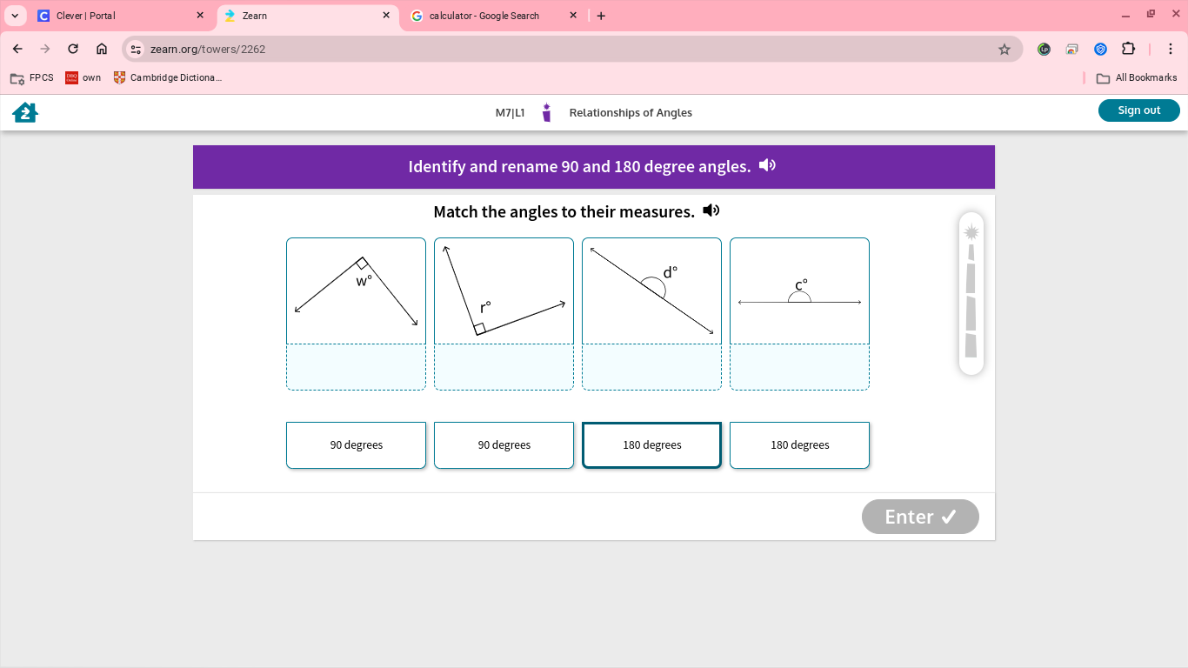Bookmark this page with the star icon
The width and height of the screenshot is (1188, 668).
click(1004, 50)
